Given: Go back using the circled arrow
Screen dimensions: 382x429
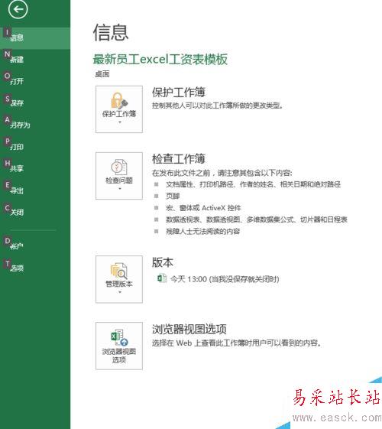Looking at the screenshot, I should pyautogui.click(x=18, y=10).
